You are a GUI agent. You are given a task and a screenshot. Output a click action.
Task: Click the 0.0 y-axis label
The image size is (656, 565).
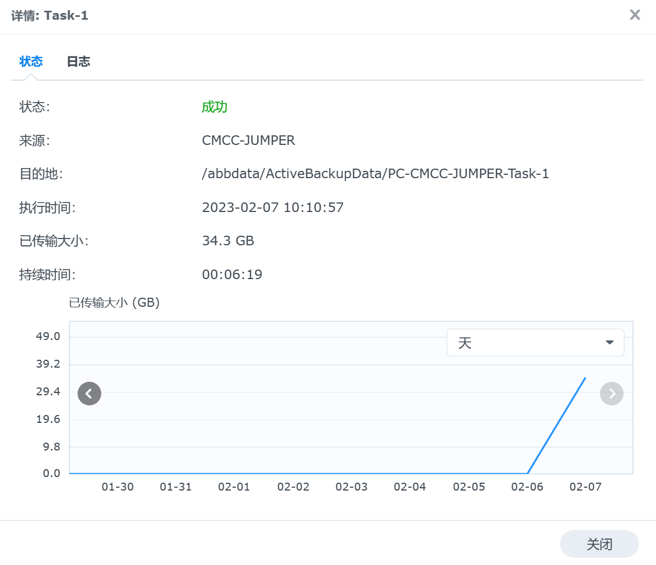click(x=51, y=474)
